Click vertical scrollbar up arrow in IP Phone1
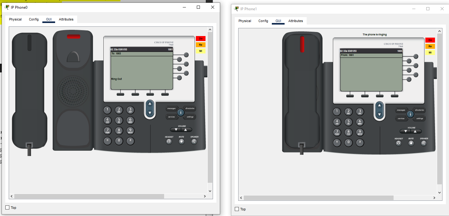449x216 pixels. (439, 31)
